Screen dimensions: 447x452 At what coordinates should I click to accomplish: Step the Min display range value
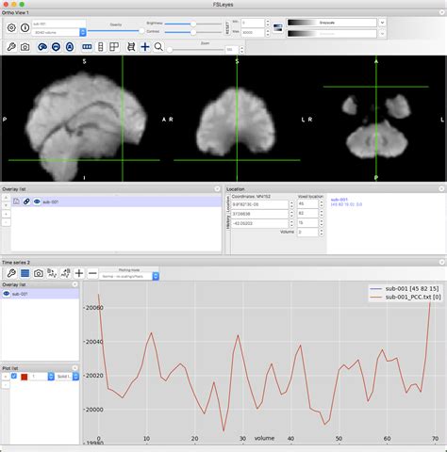(268, 23)
